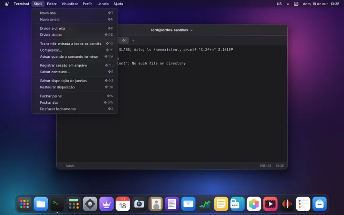Screen dimensions: 344x215
Task: Select Restaurar disposição
Action: click(x=75, y=87)
